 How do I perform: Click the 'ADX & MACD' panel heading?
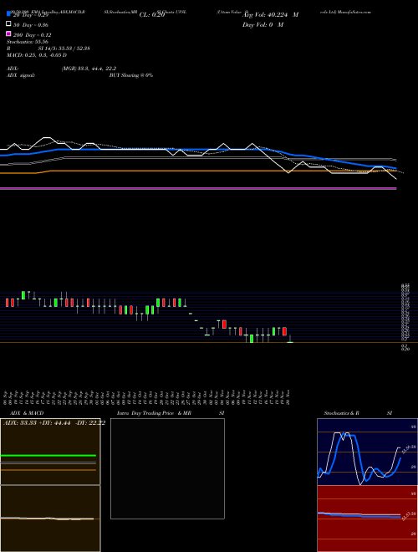(27, 413)
